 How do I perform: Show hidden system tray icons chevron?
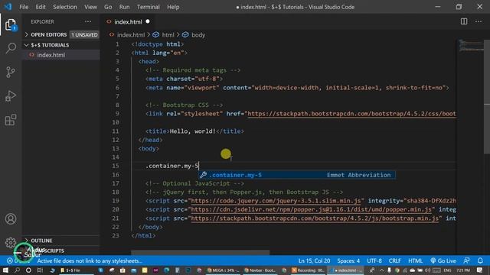point(381,270)
